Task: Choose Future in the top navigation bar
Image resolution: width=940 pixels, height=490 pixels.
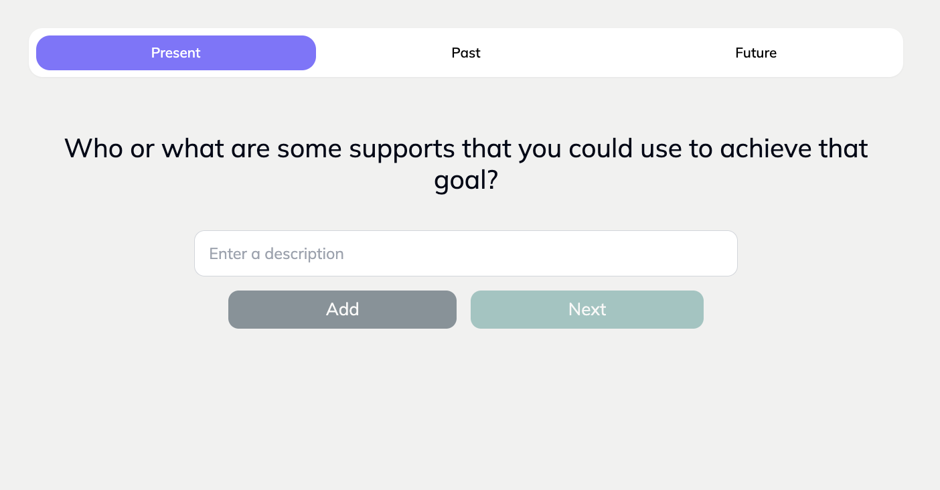Action: [756, 53]
